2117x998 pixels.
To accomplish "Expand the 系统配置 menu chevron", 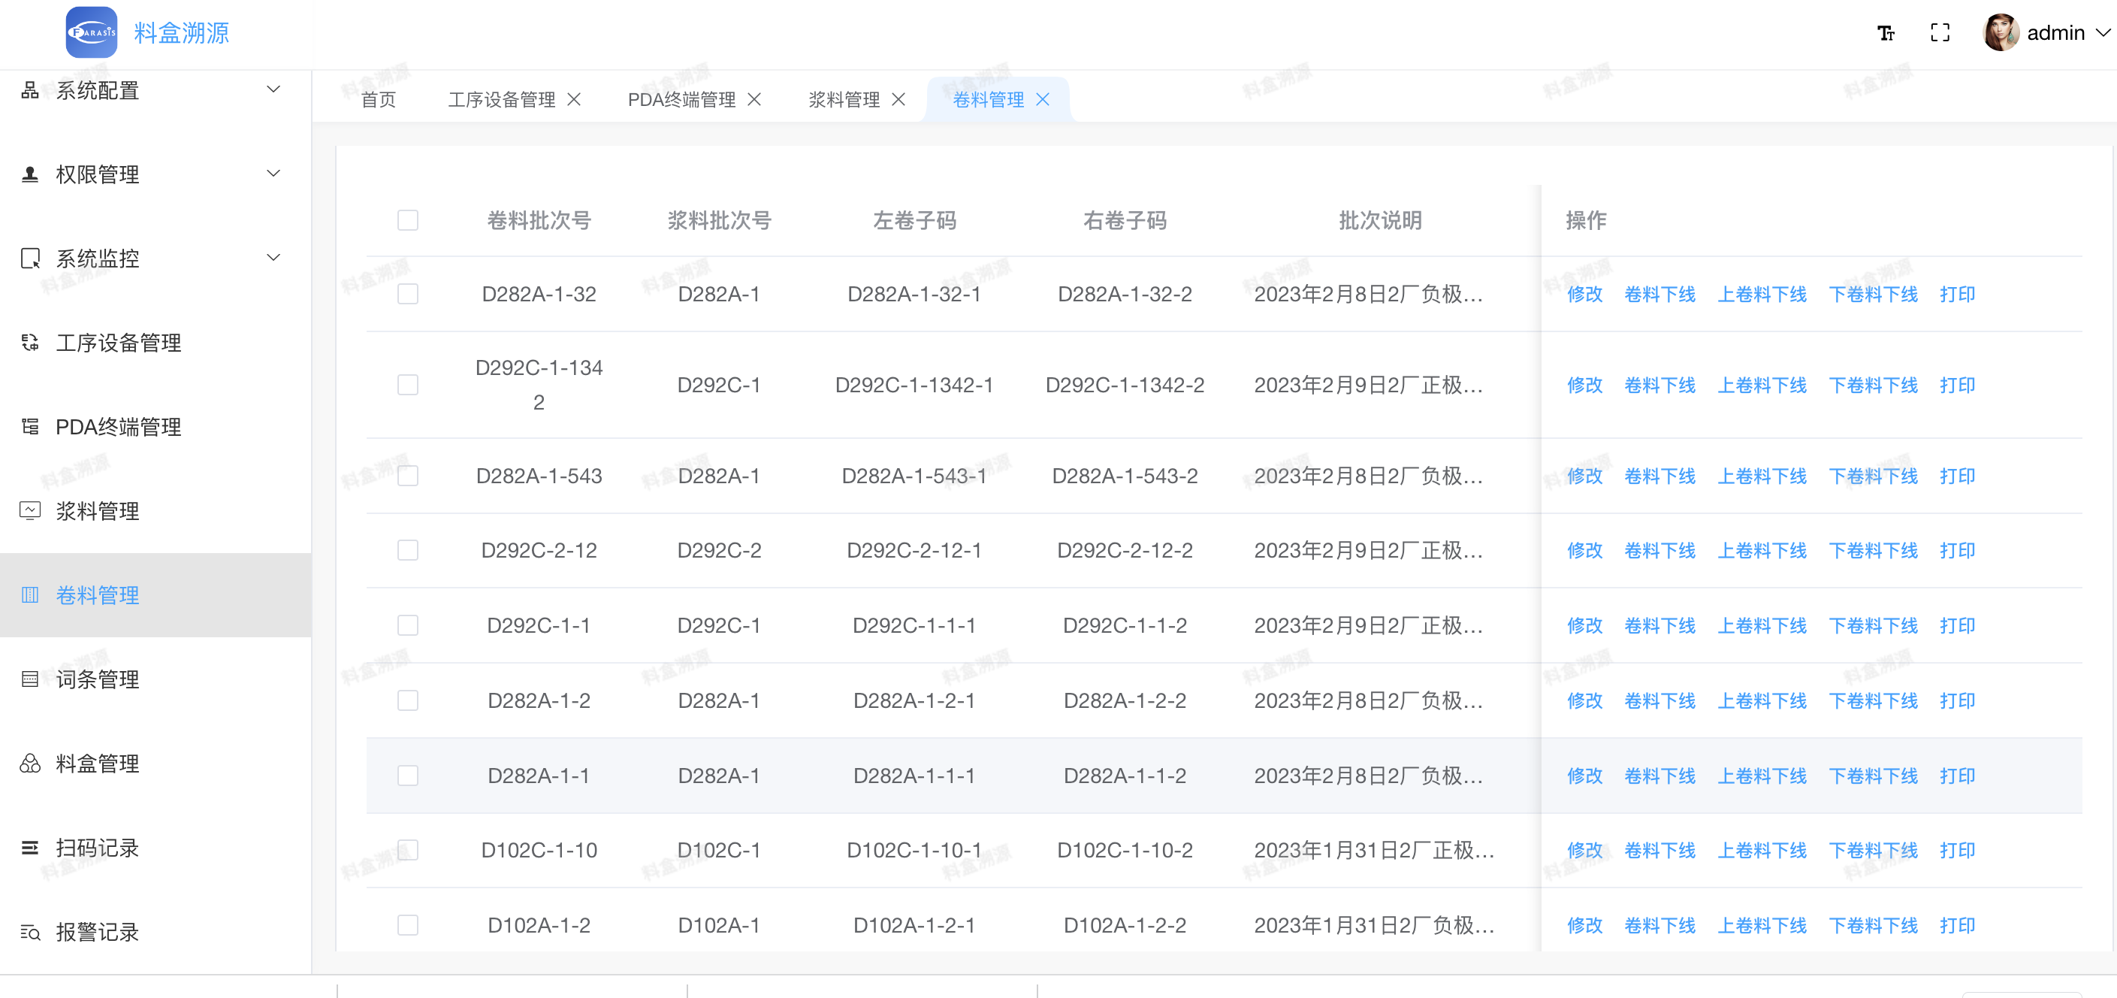I will point(273,89).
